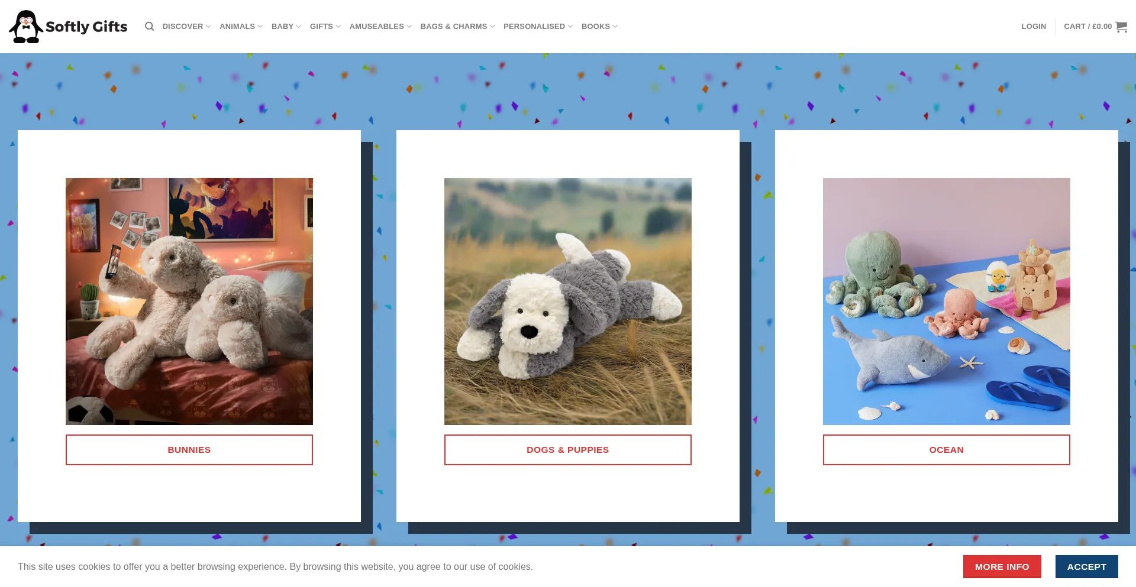Click More Info on cookie banner
Viewport: 1136px width, 587px height.
point(1002,566)
